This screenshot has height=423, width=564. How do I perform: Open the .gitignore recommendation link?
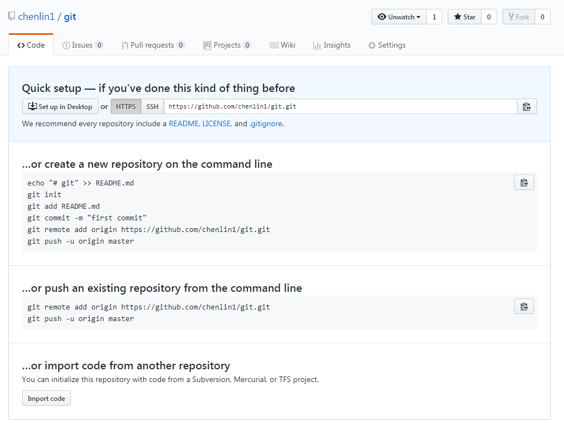(x=266, y=123)
